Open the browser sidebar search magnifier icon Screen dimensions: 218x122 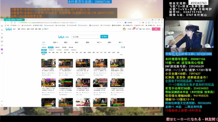coord(2,34)
